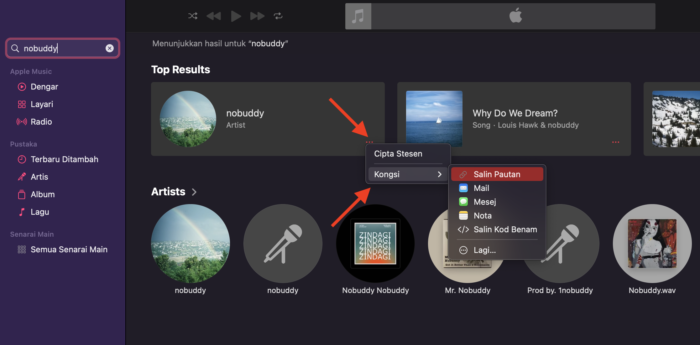Viewport: 700px width, 345px height.
Task: Click the Why Do We Dream? song title
Action: (515, 113)
